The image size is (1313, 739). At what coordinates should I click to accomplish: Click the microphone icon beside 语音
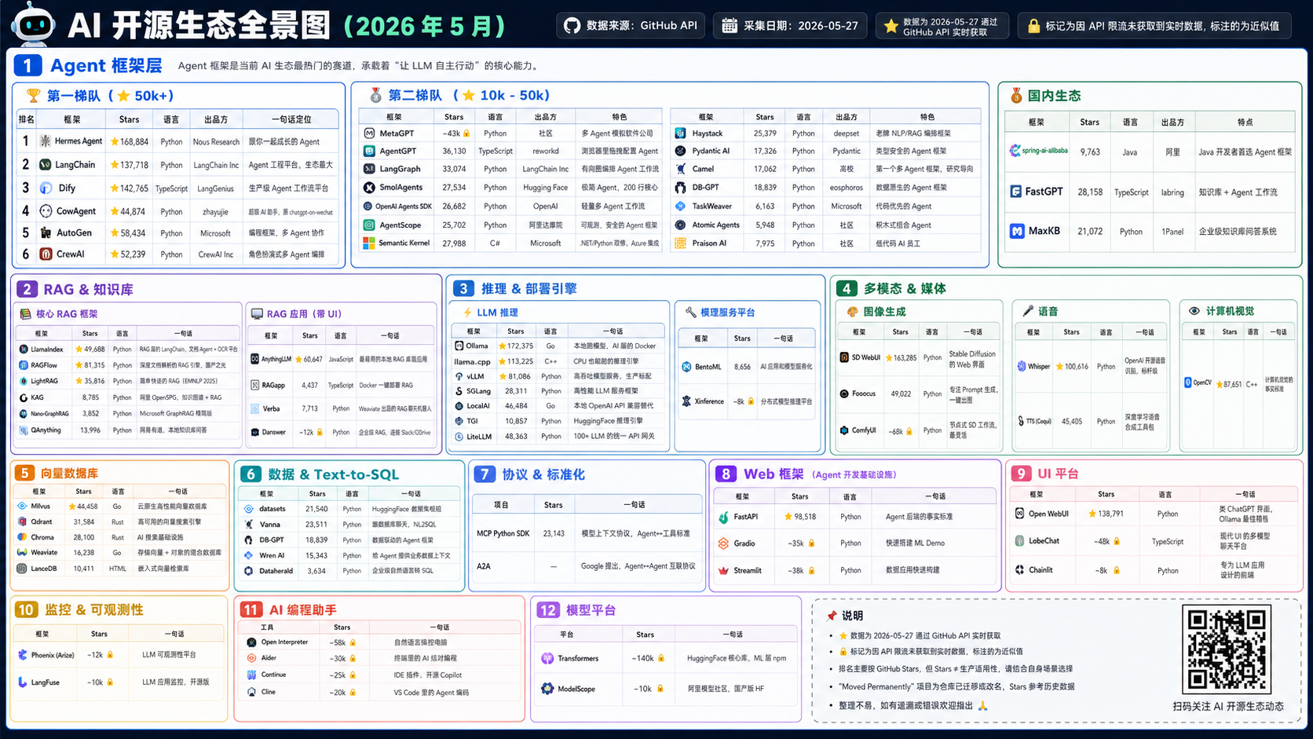point(1028,311)
